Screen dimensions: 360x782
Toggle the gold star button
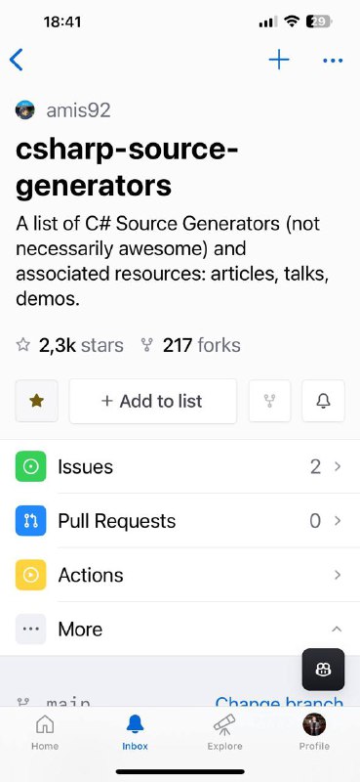point(37,401)
